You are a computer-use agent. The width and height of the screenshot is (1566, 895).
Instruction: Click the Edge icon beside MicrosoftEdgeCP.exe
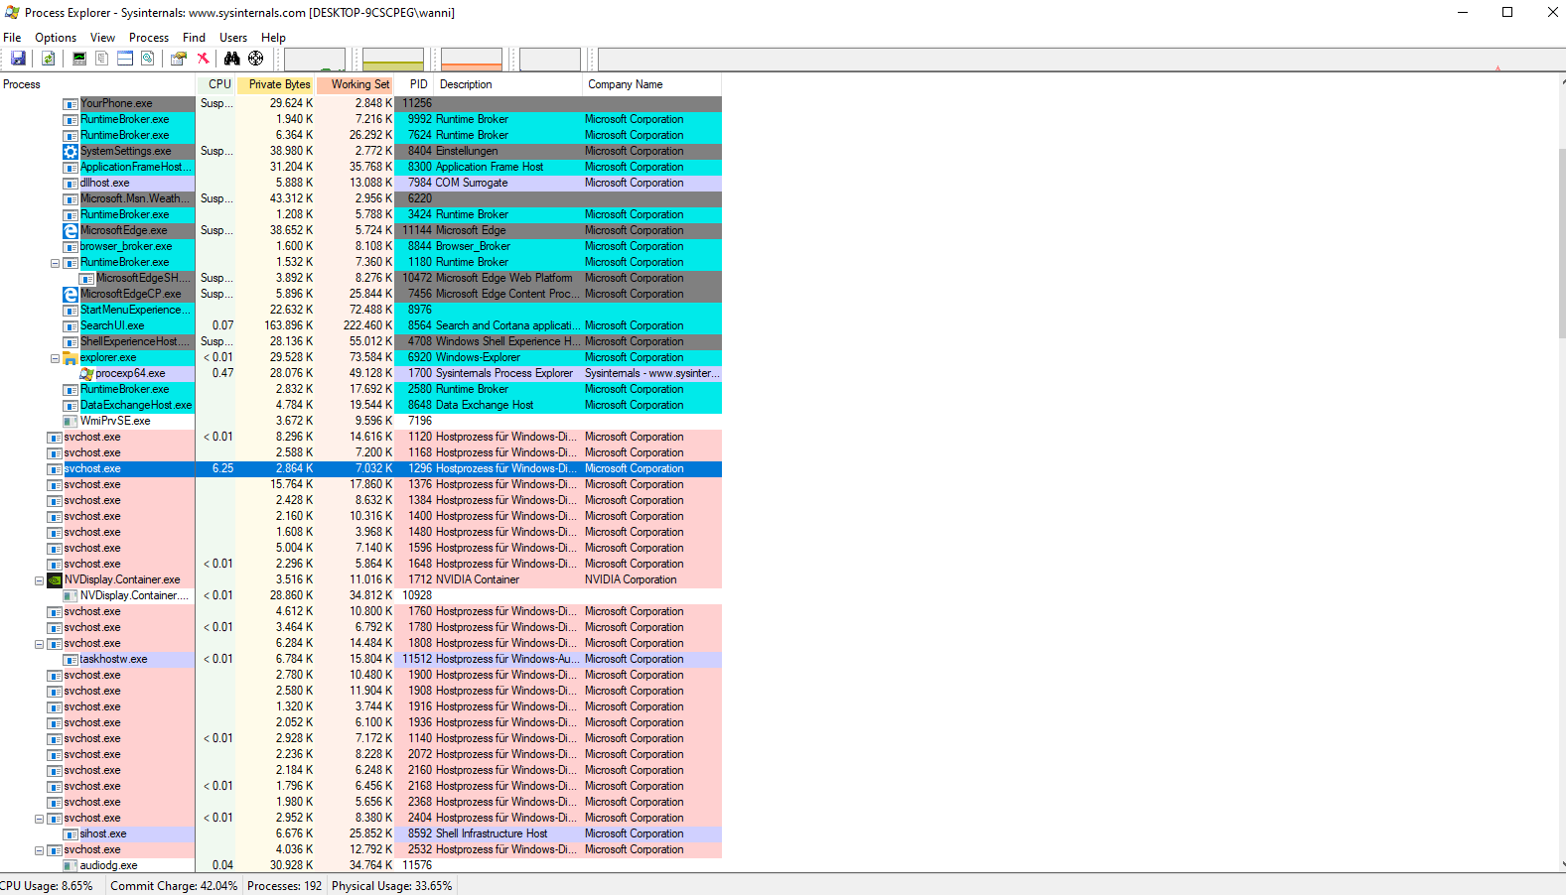71,294
